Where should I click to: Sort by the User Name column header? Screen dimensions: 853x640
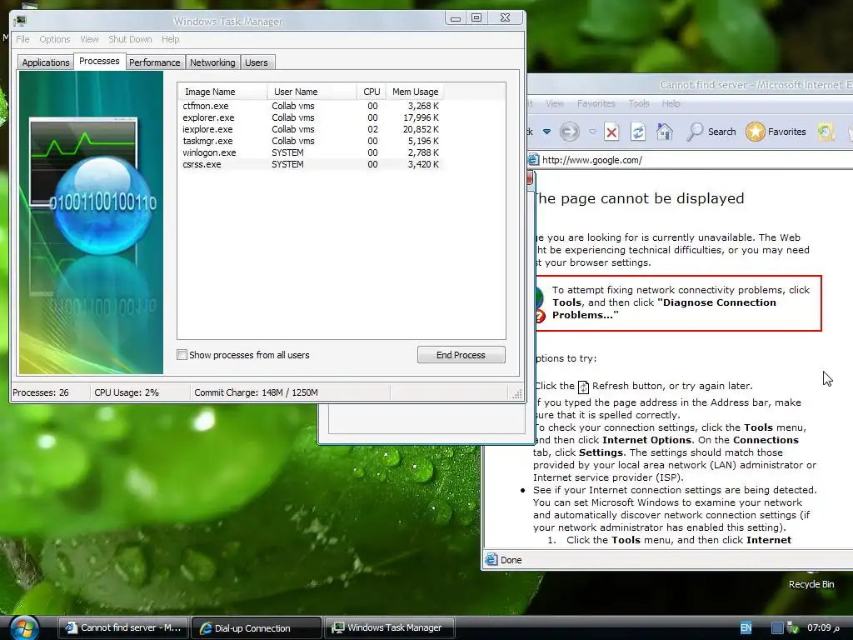click(312, 92)
